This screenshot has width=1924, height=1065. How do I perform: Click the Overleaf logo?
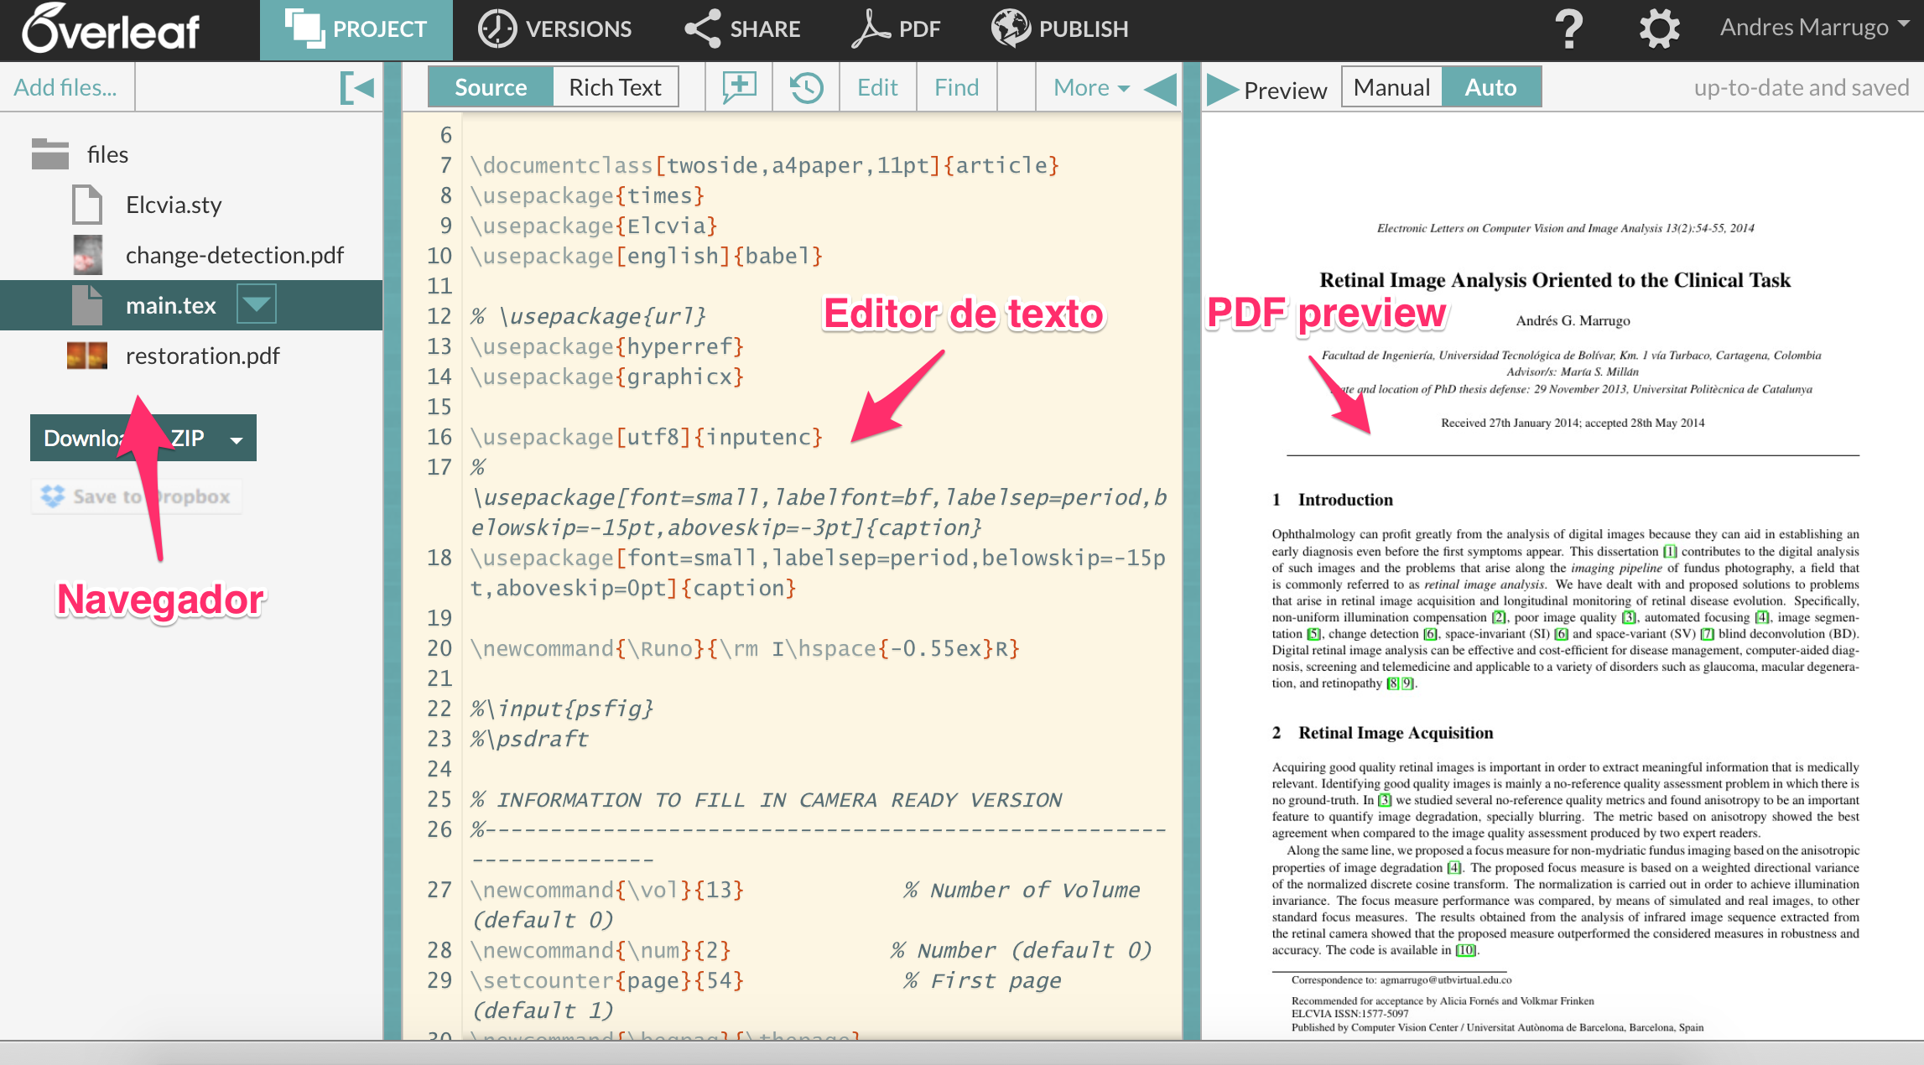coord(111,29)
